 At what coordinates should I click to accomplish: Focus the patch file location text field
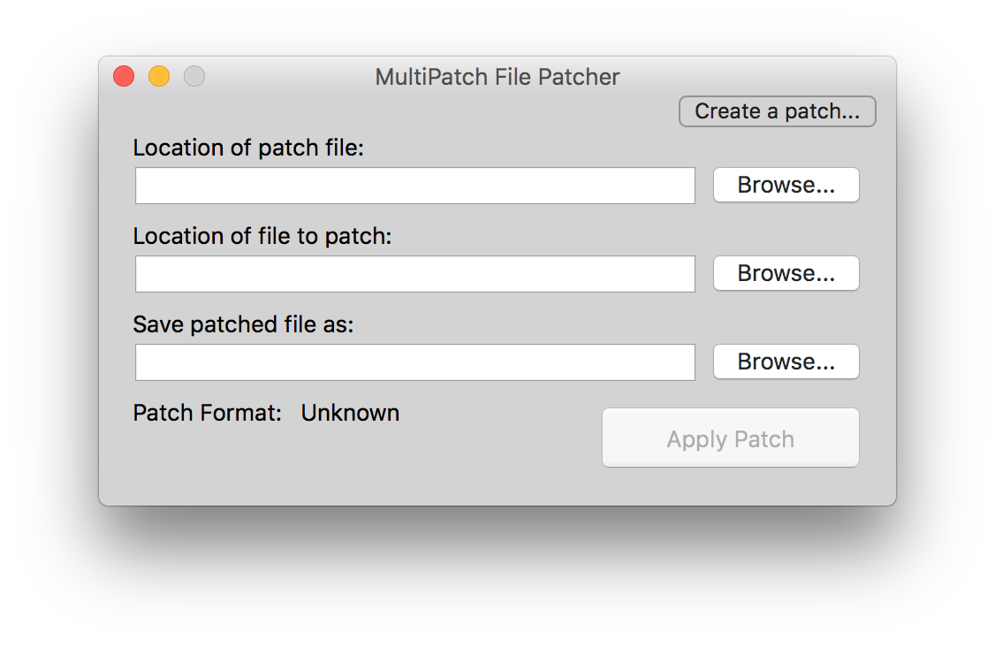[x=414, y=186]
